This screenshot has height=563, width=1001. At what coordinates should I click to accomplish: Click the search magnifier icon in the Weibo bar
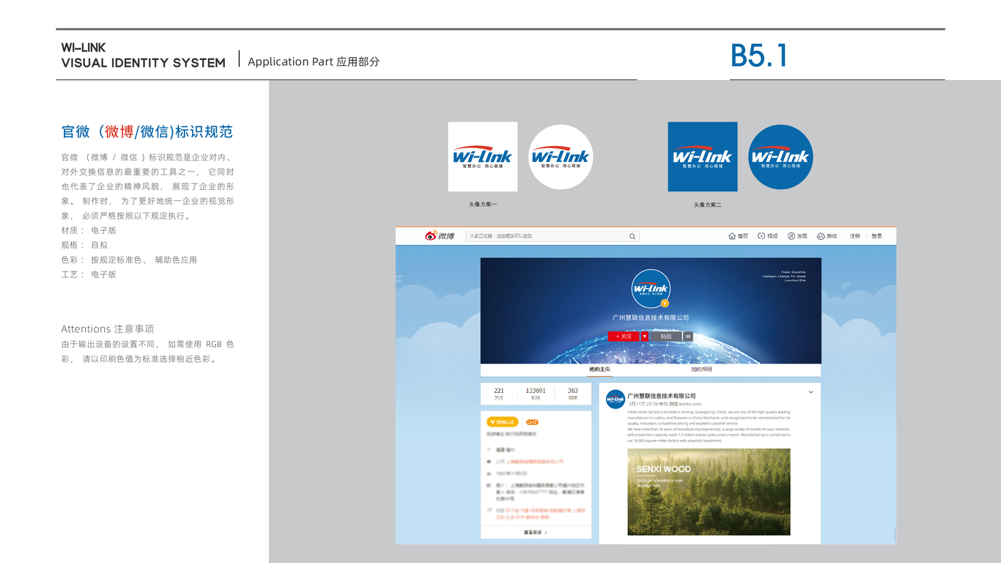pyautogui.click(x=632, y=236)
